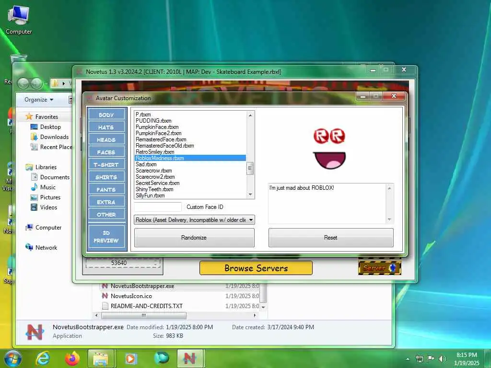Select SecretService.rbxm in the list
Viewport: 491px width, 368px height.
(190, 183)
